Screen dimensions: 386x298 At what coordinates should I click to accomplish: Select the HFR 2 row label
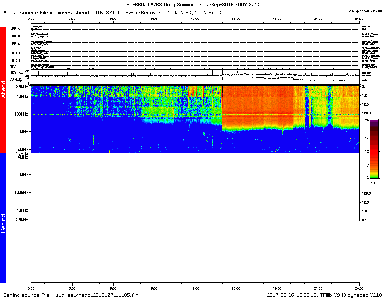pyautogui.click(x=15, y=60)
